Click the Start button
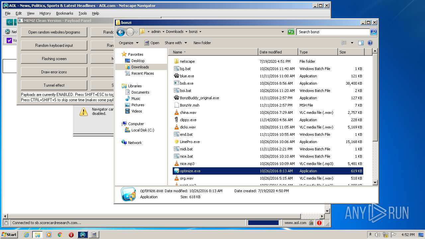 pyautogui.click(x=9, y=235)
